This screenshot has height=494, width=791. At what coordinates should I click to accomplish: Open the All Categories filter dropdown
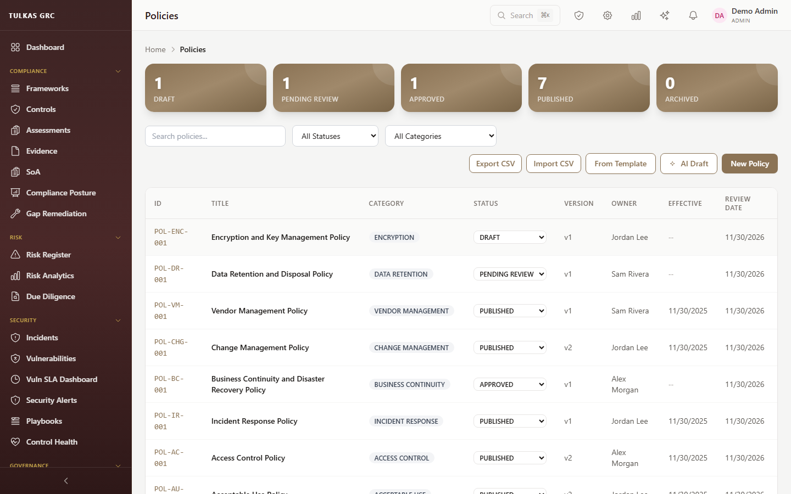pyautogui.click(x=441, y=136)
